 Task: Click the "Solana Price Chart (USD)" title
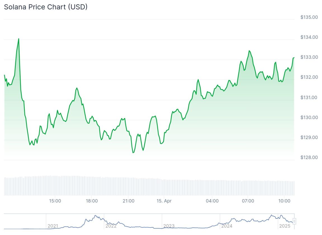46,7
